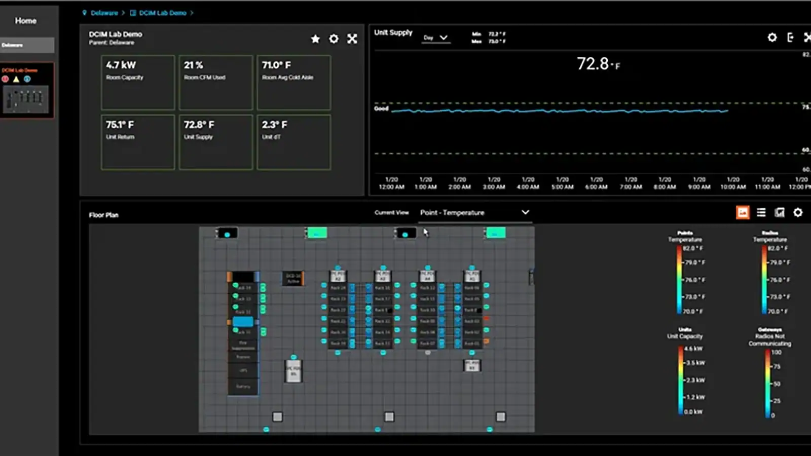
Task: Click the Points Temperature color scale legend
Action: [x=679, y=280]
